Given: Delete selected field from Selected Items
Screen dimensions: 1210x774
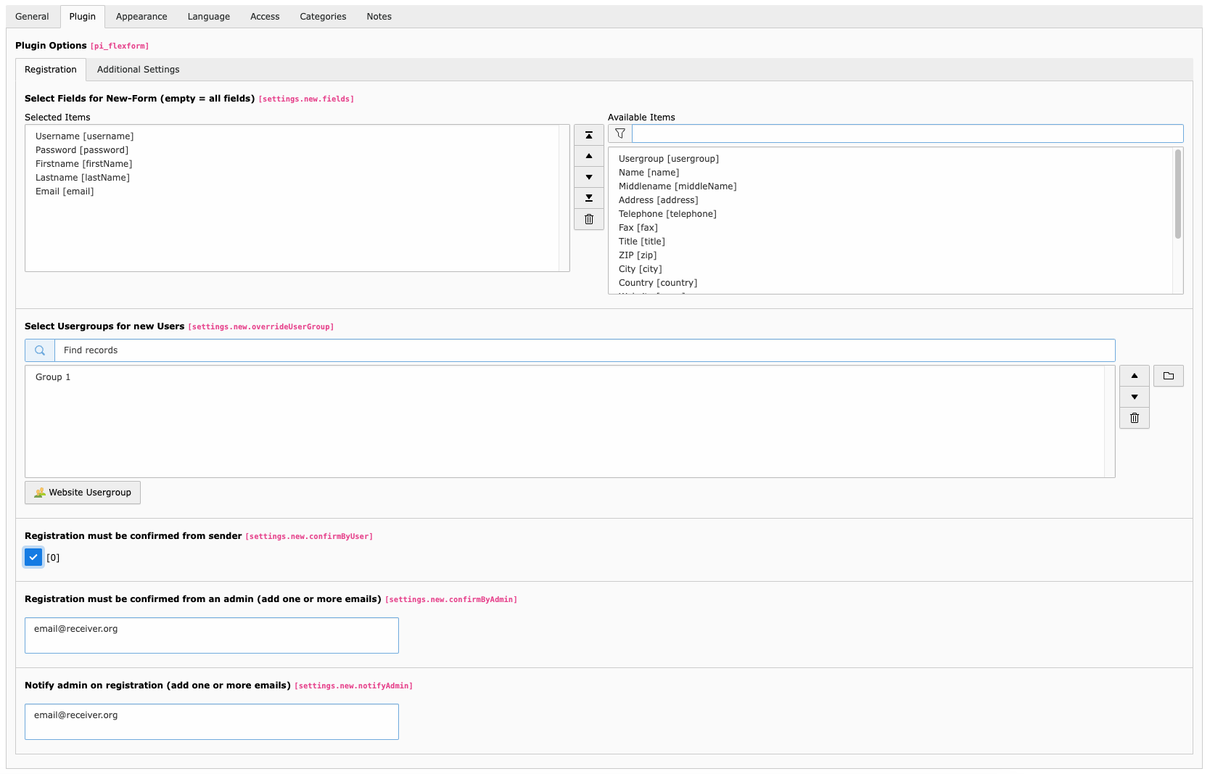Looking at the screenshot, I should (x=588, y=219).
